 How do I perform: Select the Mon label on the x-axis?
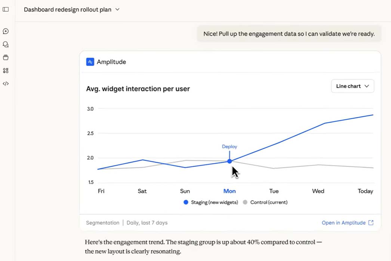pyautogui.click(x=230, y=191)
